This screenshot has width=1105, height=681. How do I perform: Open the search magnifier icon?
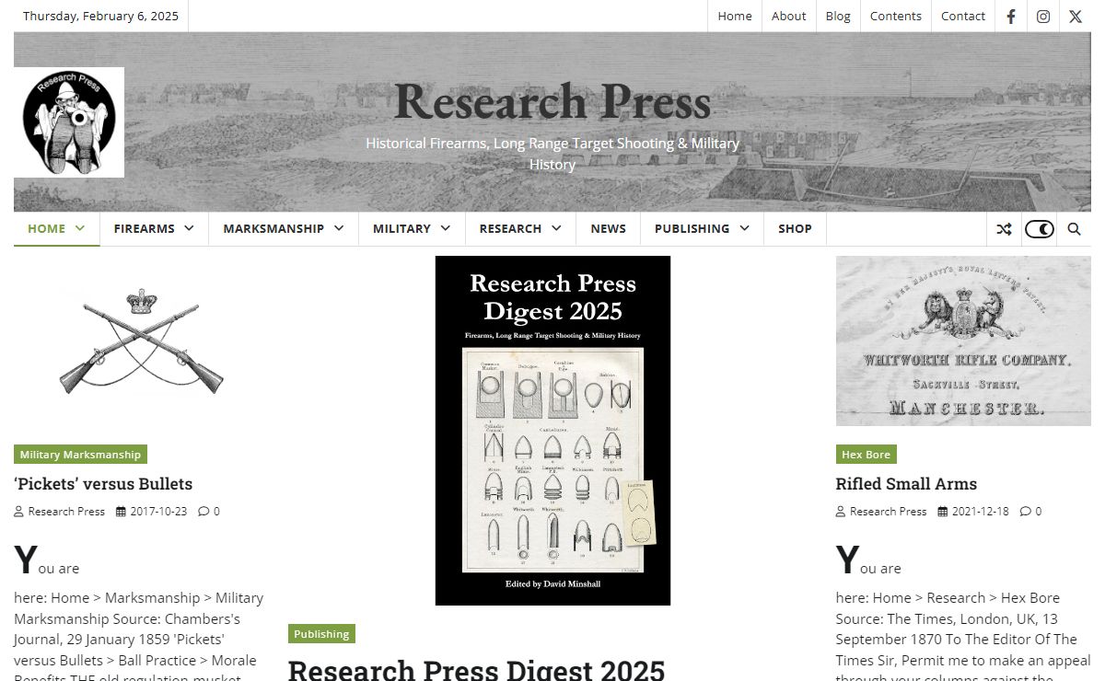click(x=1074, y=229)
